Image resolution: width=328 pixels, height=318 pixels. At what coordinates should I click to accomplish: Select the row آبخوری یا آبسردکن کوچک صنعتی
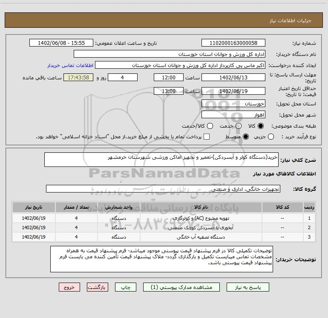pos(164,228)
